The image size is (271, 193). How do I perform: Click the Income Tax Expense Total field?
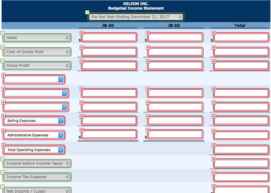click(241, 177)
